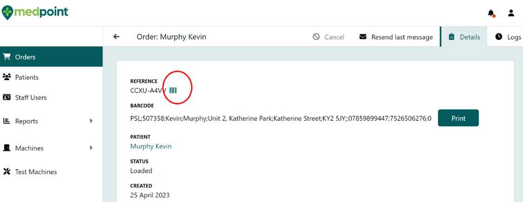523x202 pixels.
Task: Click Resend last message
Action: point(396,37)
